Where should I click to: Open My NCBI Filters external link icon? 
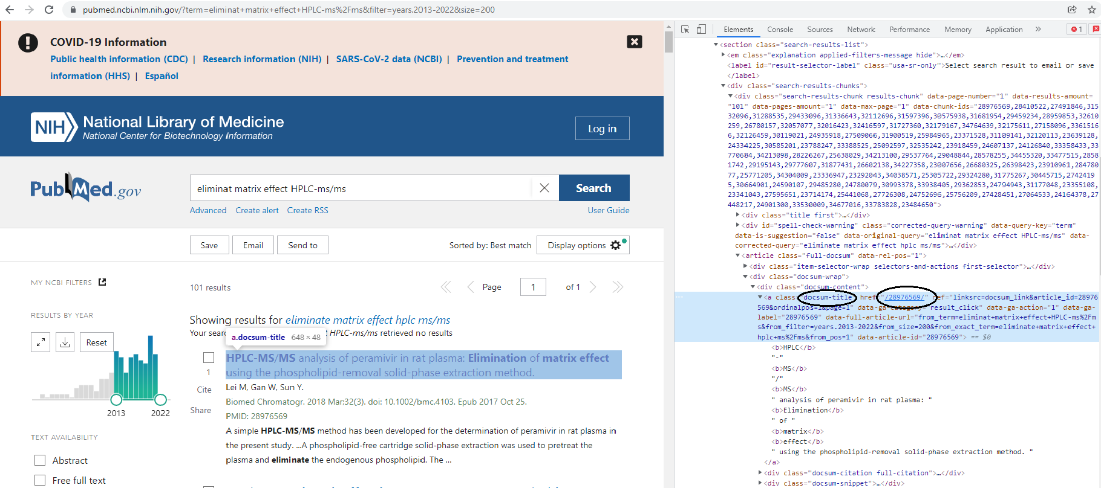pyautogui.click(x=102, y=282)
